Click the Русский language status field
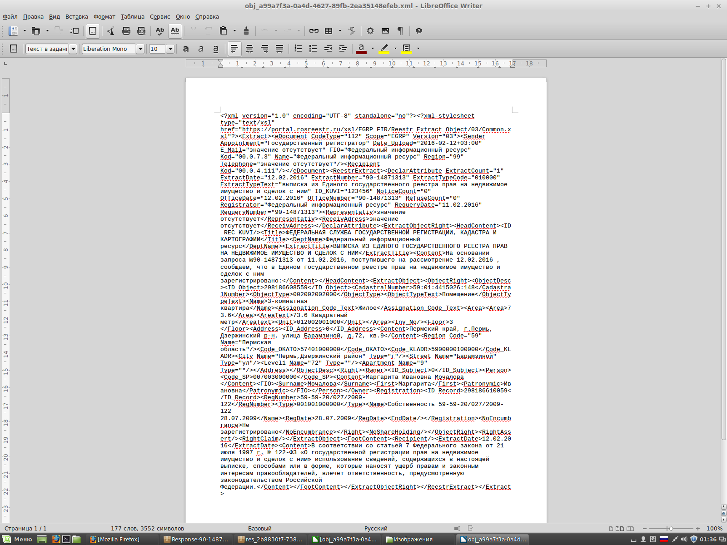This screenshot has height=545, width=727. (x=376, y=528)
